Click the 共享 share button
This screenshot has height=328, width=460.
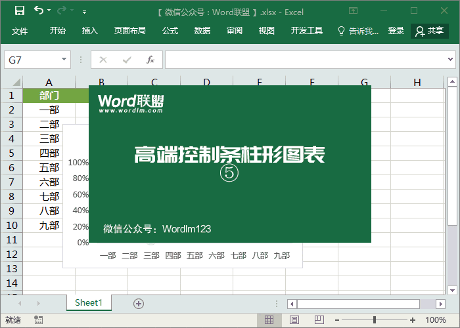pos(430,31)
